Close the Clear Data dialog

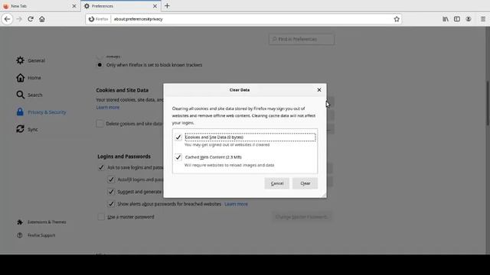pyautogui.click(x=319, y=90)
